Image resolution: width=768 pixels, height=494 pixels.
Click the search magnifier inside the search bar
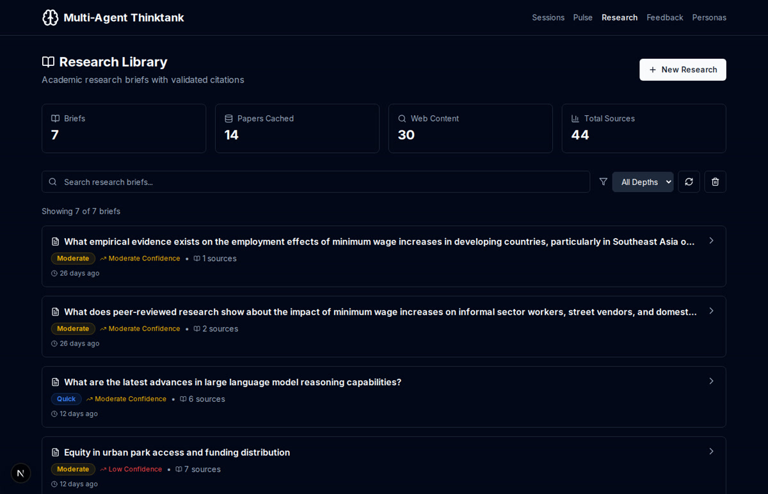(x=53, y=182)
